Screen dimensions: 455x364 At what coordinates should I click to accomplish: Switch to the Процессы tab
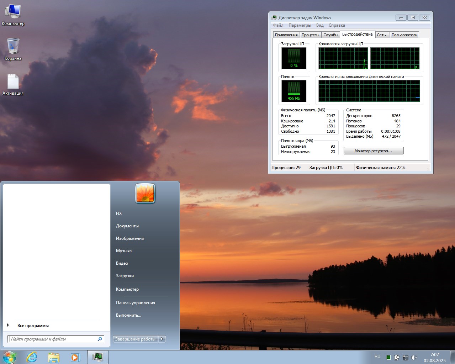(310, 35)
